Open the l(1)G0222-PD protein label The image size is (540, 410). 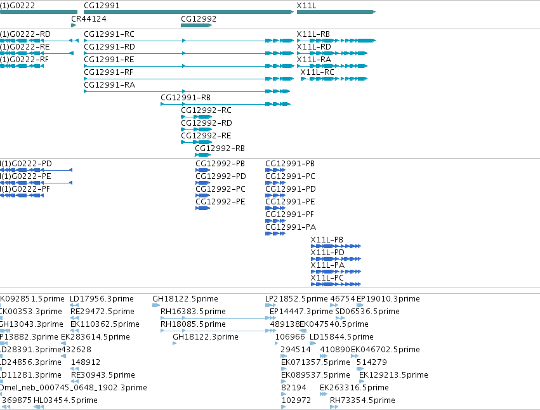(26, 164)
